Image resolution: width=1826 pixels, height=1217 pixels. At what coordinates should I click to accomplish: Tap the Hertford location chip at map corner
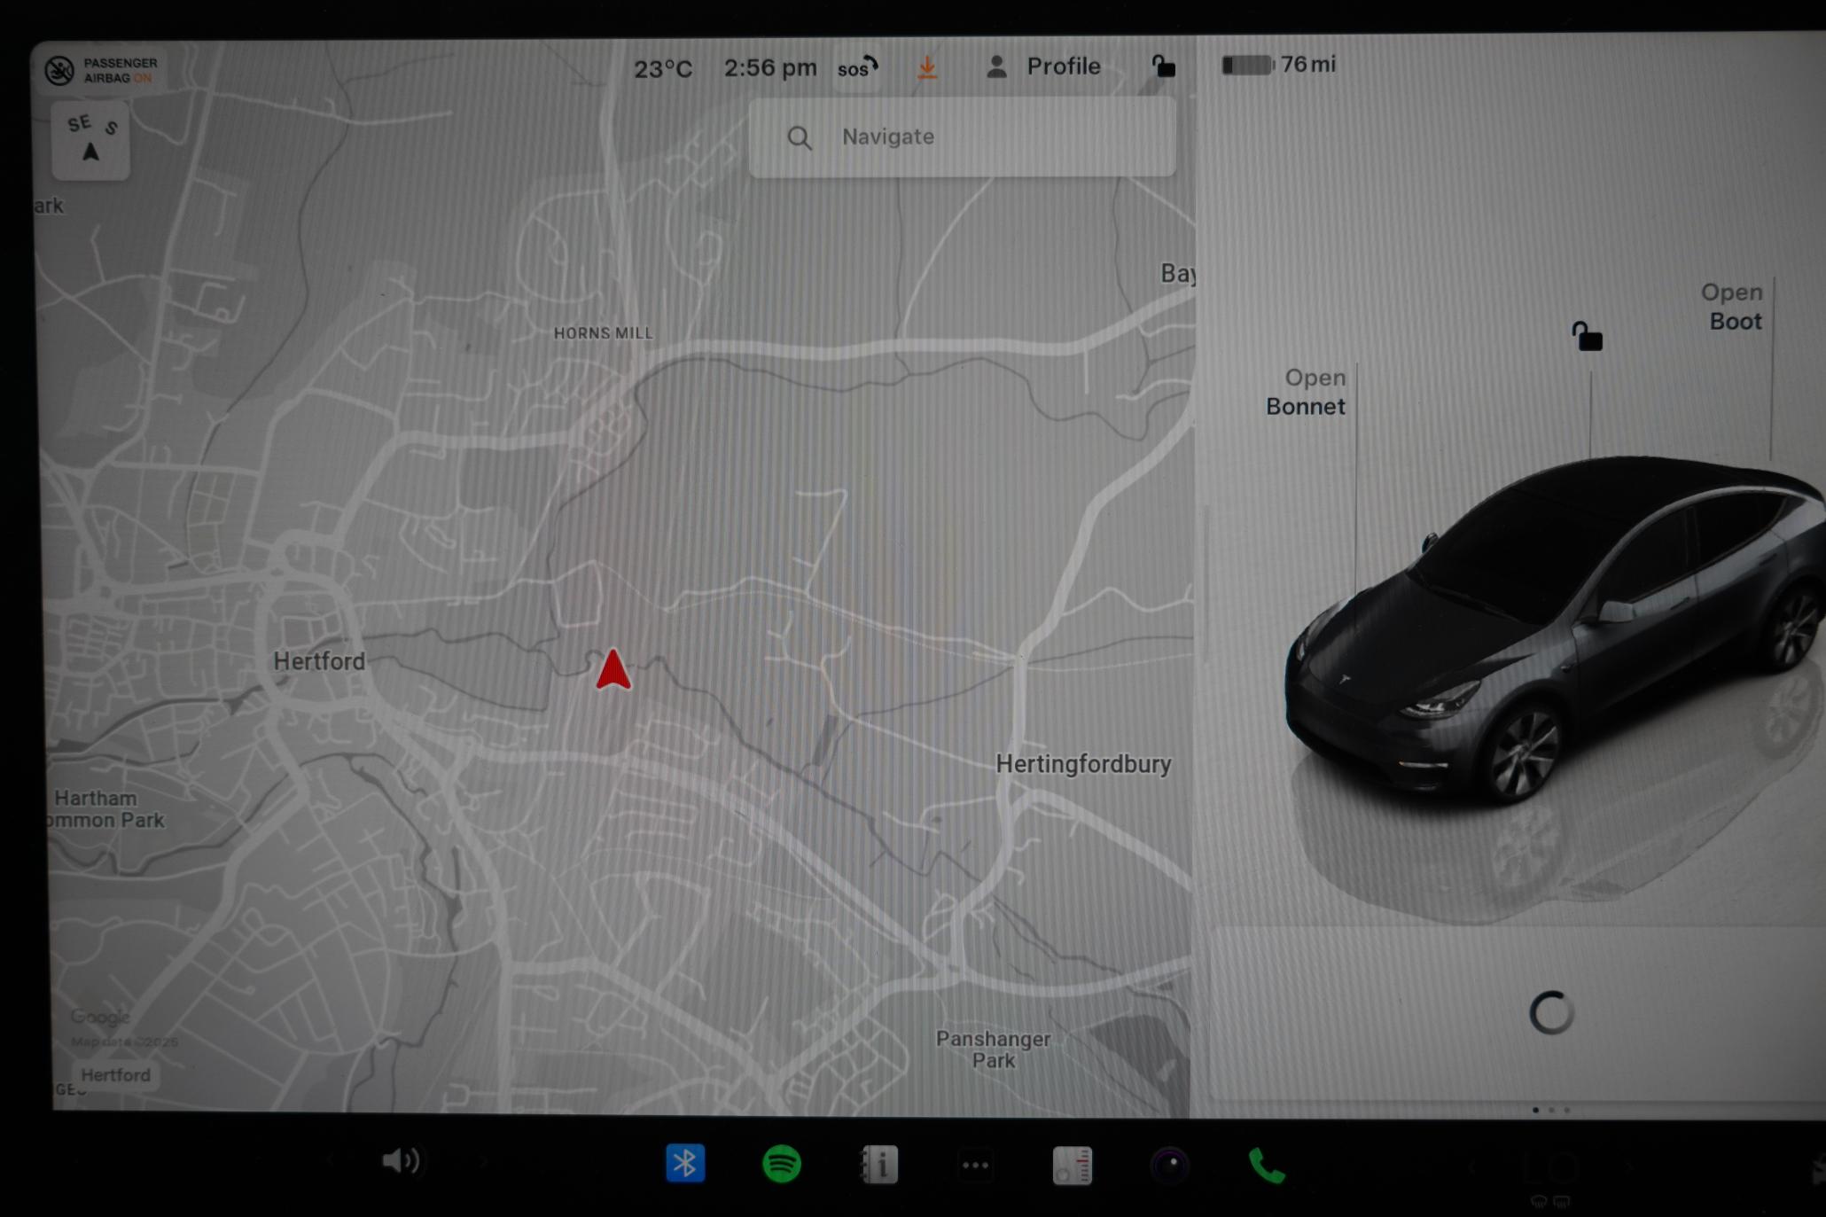pos(116,1075)
